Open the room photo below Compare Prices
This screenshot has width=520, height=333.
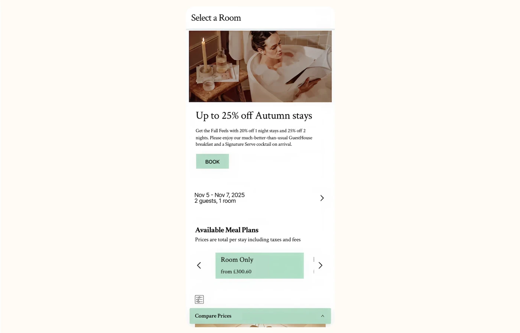260,326
